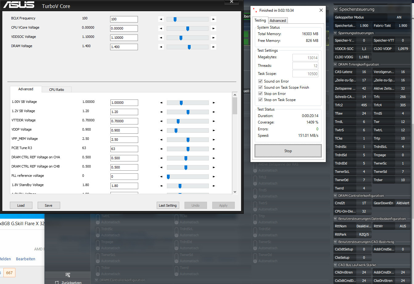Click the 1.2V SB Voltage decrease arrow
This screenshot has width=414, height=284.
coord(161,112)
